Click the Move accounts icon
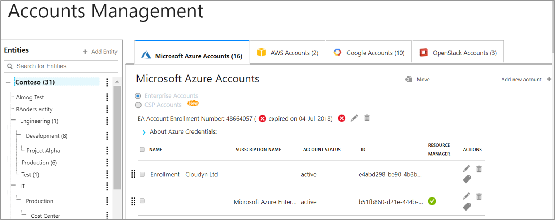The image size is (555, 220). tap(409, 79)
